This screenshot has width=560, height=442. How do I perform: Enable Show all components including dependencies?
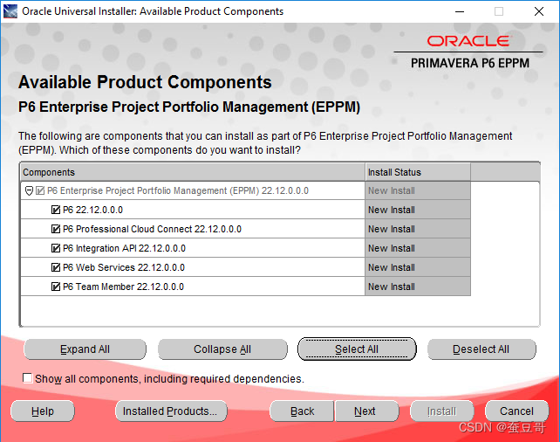tap(28, 378)
